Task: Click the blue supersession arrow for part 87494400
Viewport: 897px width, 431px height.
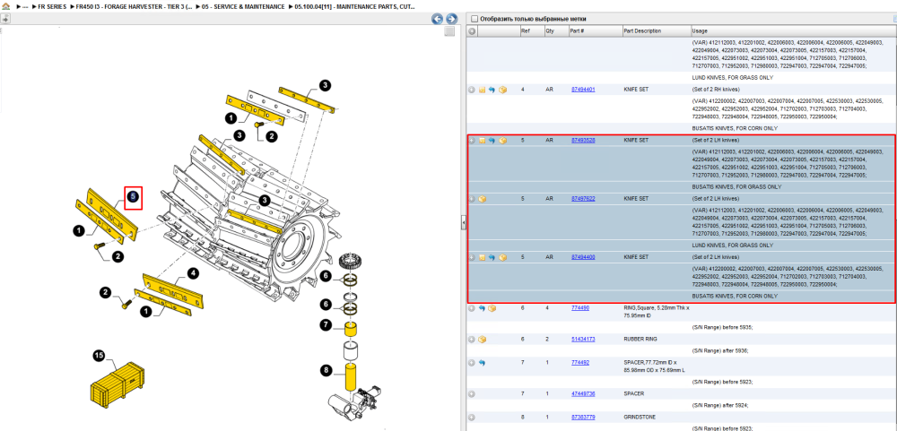Action: (492, 257)
